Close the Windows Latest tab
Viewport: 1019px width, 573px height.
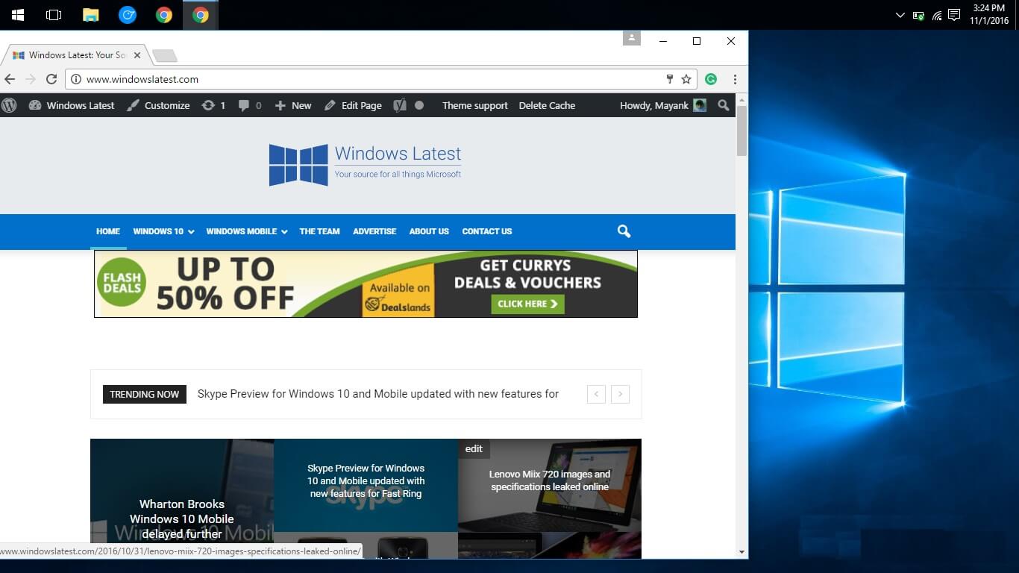137,55
